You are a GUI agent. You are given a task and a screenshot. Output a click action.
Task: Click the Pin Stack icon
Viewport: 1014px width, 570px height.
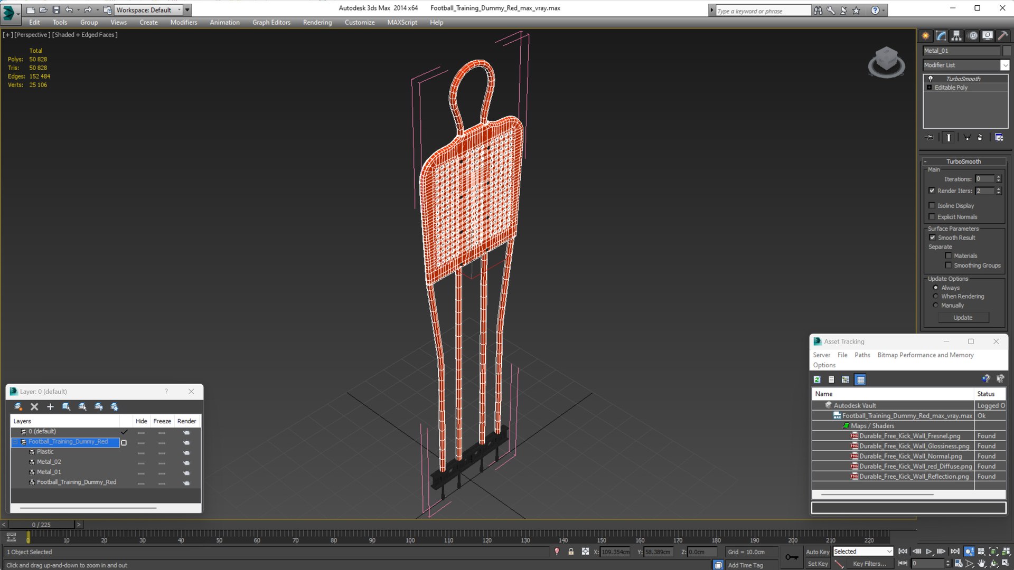(x=929, y=137)
